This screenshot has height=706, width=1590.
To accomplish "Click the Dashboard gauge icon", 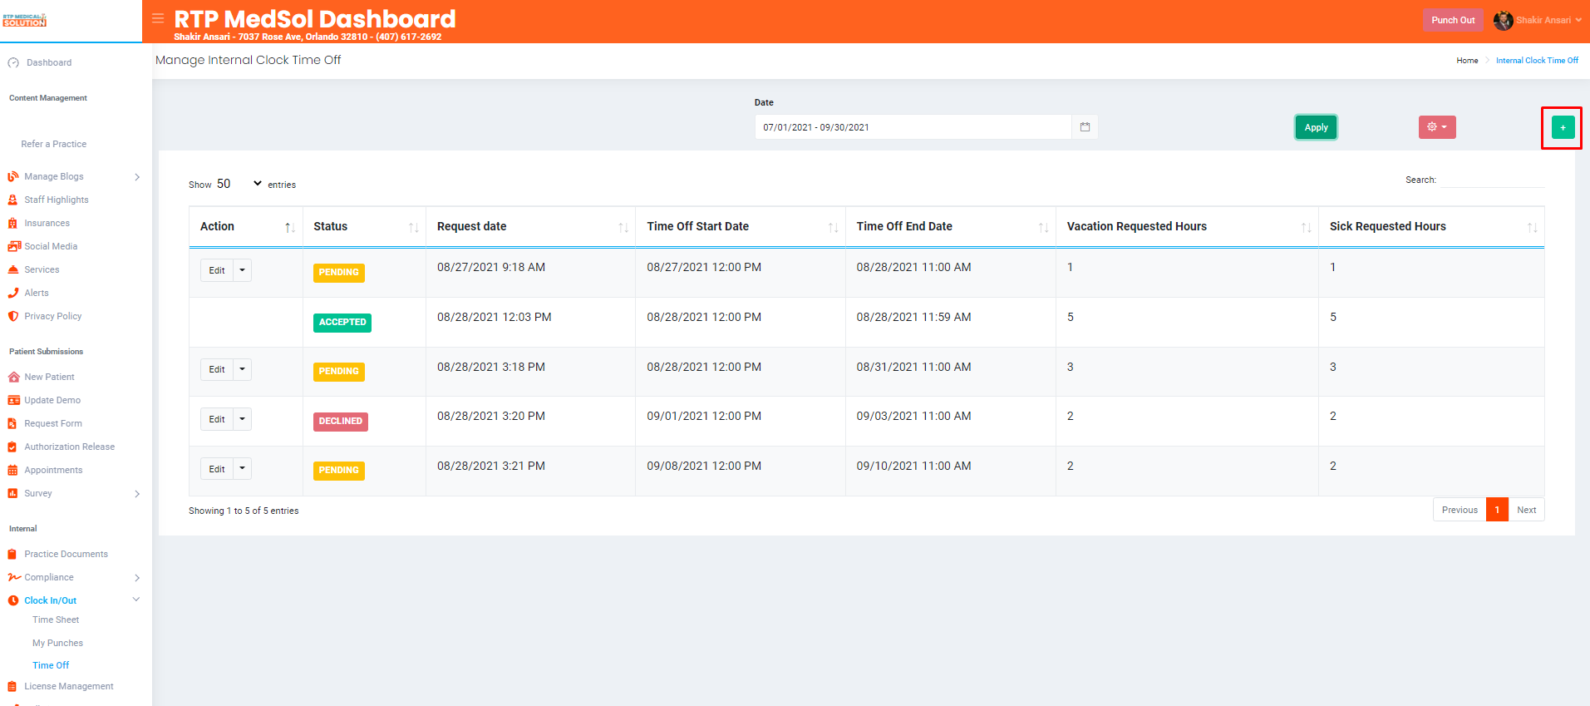I will point(13,62).
